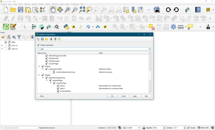Image resolution: width=215 pixels, height=130 pixels.
Task: Open the Python console icon
Action: (66, 27)
